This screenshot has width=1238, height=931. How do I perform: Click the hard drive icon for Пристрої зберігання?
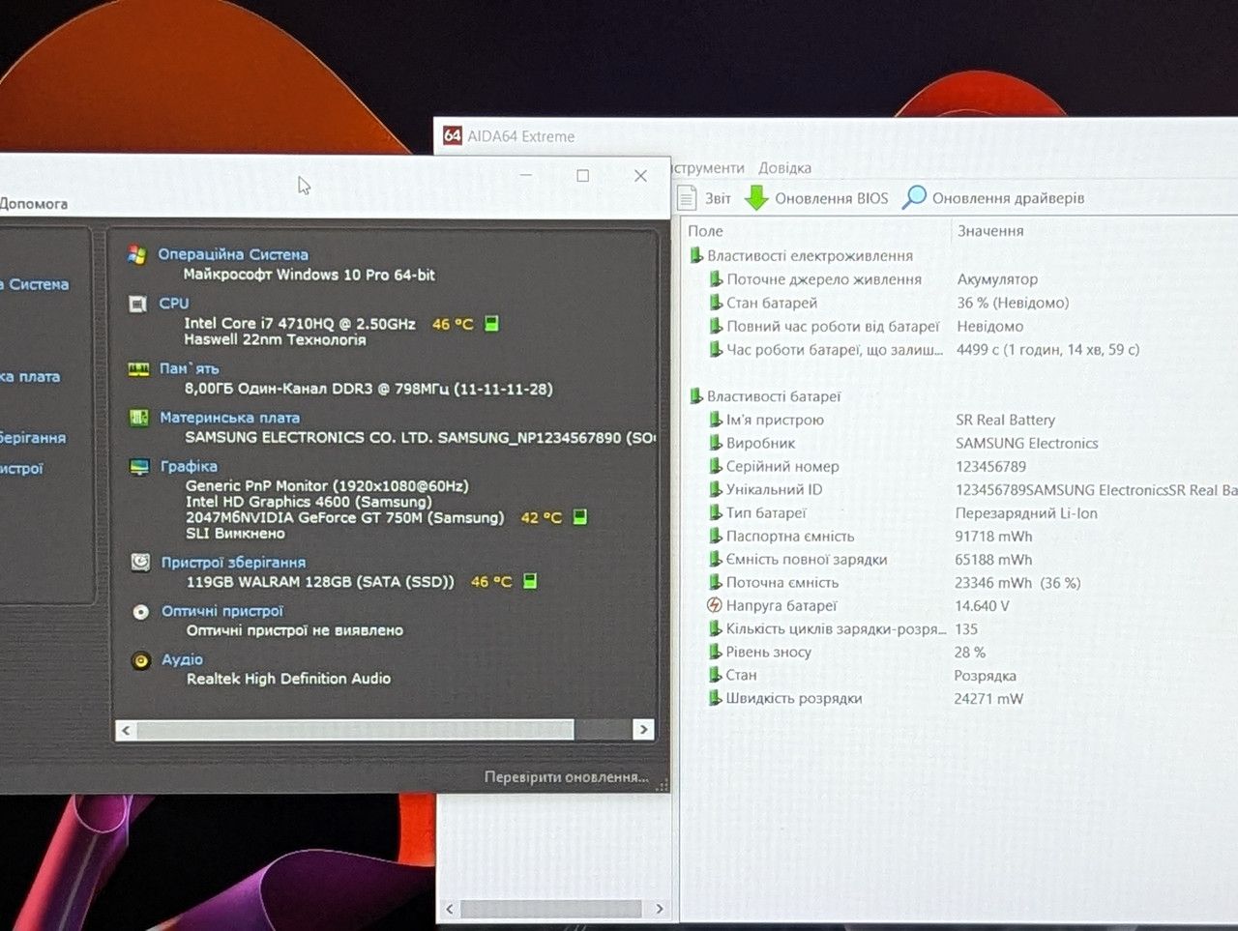coord(140,562)
